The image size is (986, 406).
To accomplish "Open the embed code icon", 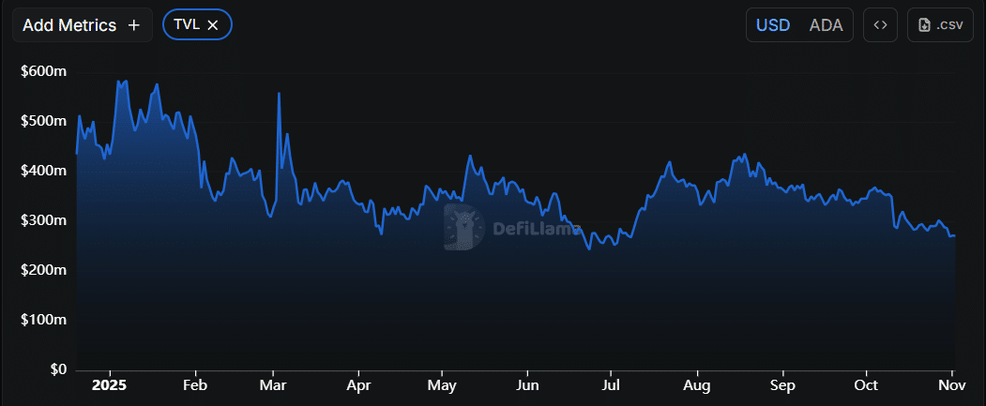I will [880, 25].
